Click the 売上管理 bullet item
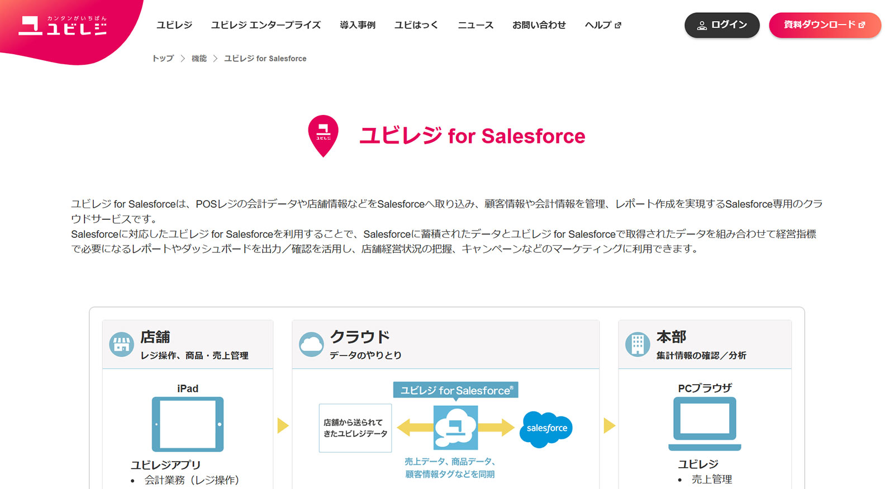Screen dimensions: 894x489 (712, 480)
